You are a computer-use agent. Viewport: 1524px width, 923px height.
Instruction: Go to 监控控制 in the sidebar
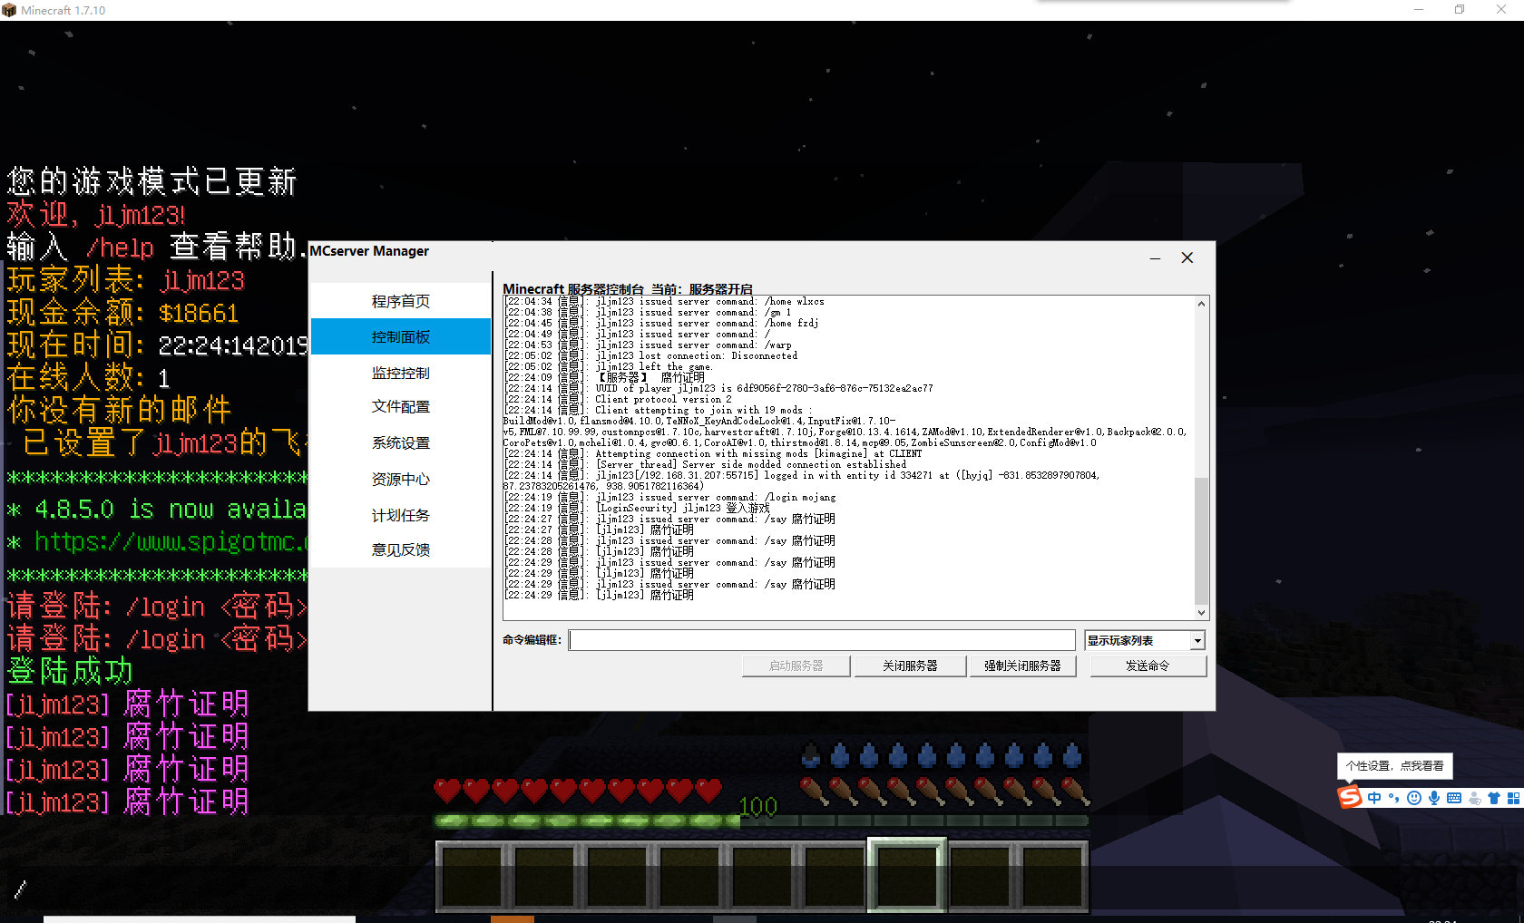[x=400, y=373]
